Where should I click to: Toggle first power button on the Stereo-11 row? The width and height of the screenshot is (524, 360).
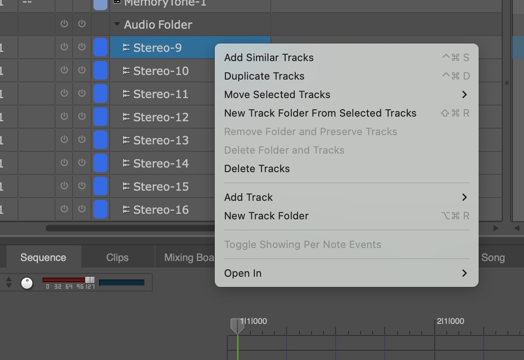pyautogui.click(x=64, y=93)
